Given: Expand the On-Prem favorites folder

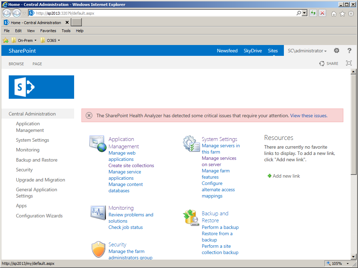Looking at the screenshot, I should 24,40.
